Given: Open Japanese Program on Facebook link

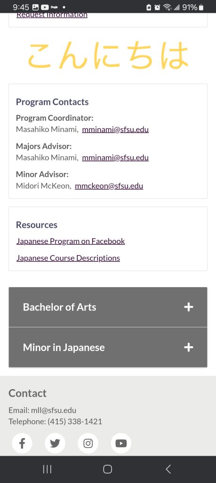Looking at the screenshot, I should [x=71, y=241].
